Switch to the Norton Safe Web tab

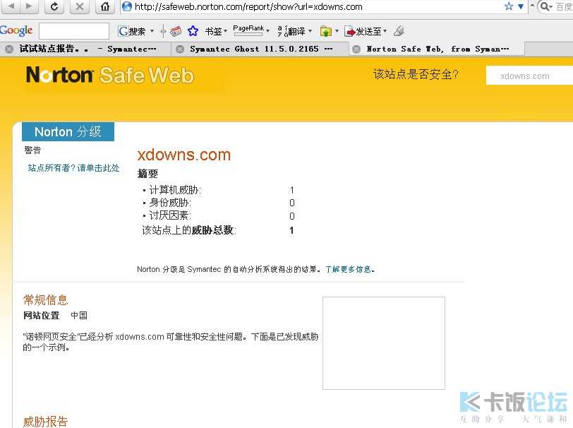tap(438, 49)
